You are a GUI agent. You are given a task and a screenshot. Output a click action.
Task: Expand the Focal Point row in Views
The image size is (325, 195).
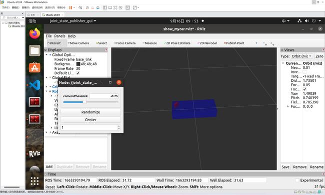click(287, 106)
